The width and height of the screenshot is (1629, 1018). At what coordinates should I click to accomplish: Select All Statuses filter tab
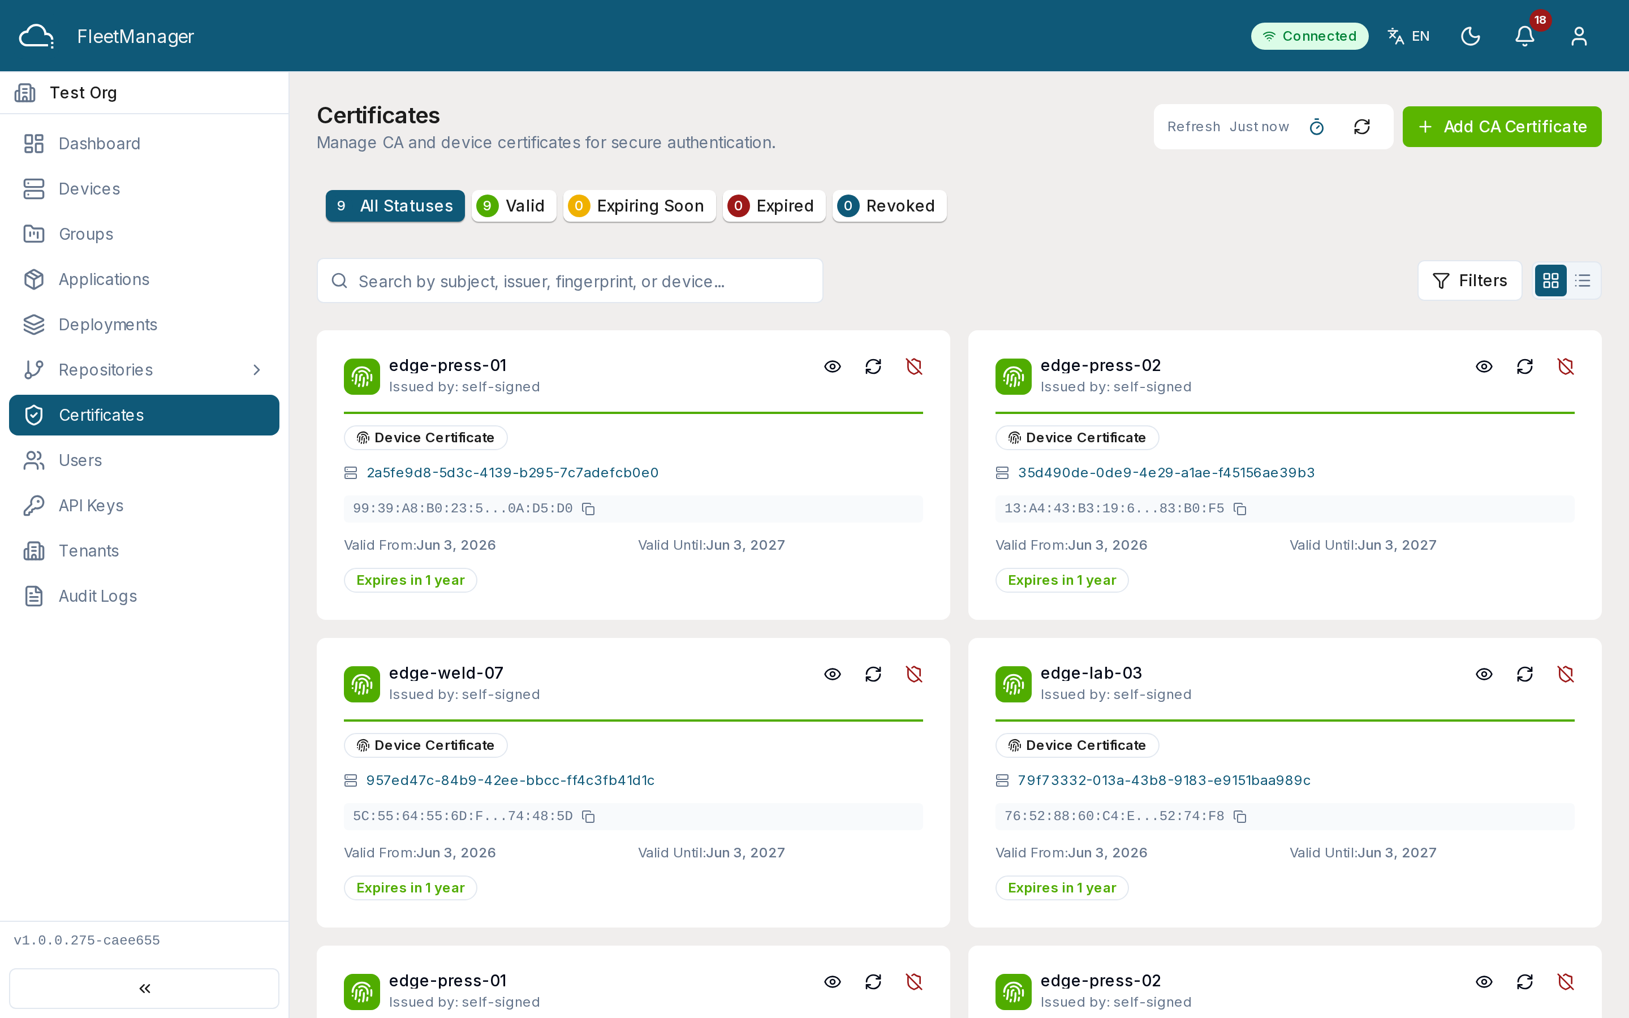pos(395,206)
